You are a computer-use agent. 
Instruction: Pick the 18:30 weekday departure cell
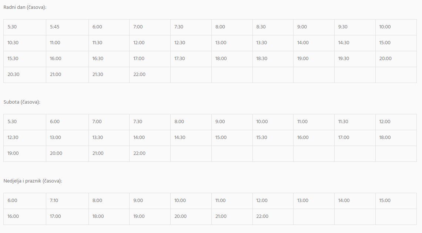[262, 59]
